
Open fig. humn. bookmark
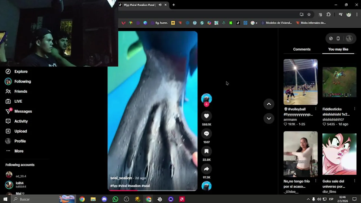(159, 23)
